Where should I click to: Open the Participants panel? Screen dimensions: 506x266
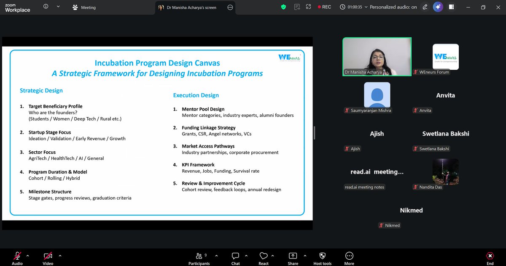[x=199, y=258]
